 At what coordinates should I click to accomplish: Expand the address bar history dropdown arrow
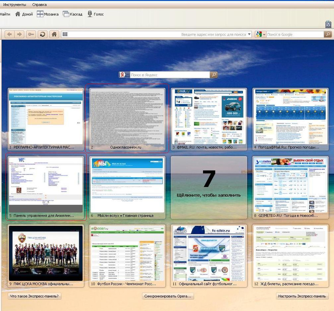tap(249, 34)
